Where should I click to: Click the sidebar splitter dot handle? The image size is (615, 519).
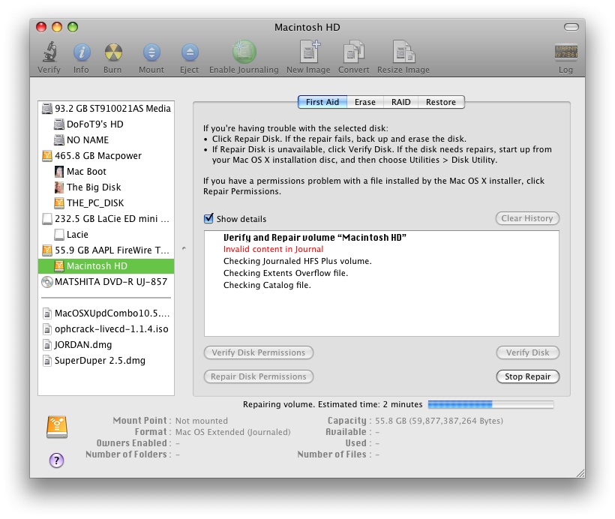coord(184,248)
